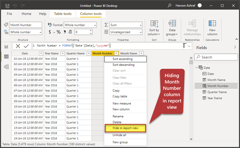240x148 pixels.
Task: Switch to Column tools tab
Action: click(91, 14)
